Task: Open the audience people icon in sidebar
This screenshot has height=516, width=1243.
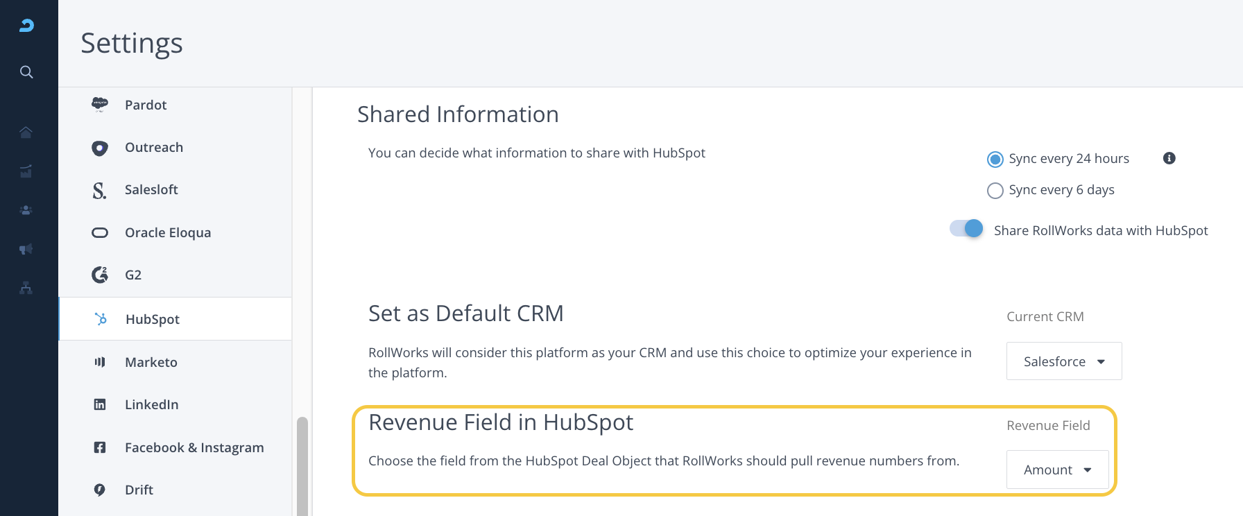Action: click(26, 210)
